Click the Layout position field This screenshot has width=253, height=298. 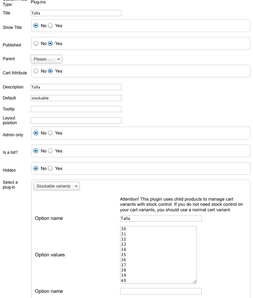click(x=76, y=120)
